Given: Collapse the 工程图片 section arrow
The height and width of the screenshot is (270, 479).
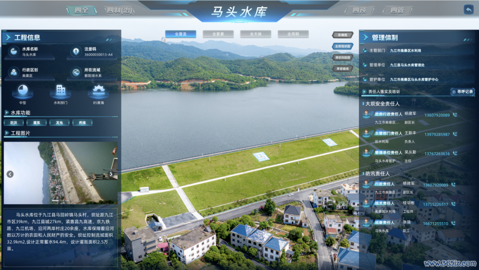Looking at the screenshot, I should click(6, 133).
